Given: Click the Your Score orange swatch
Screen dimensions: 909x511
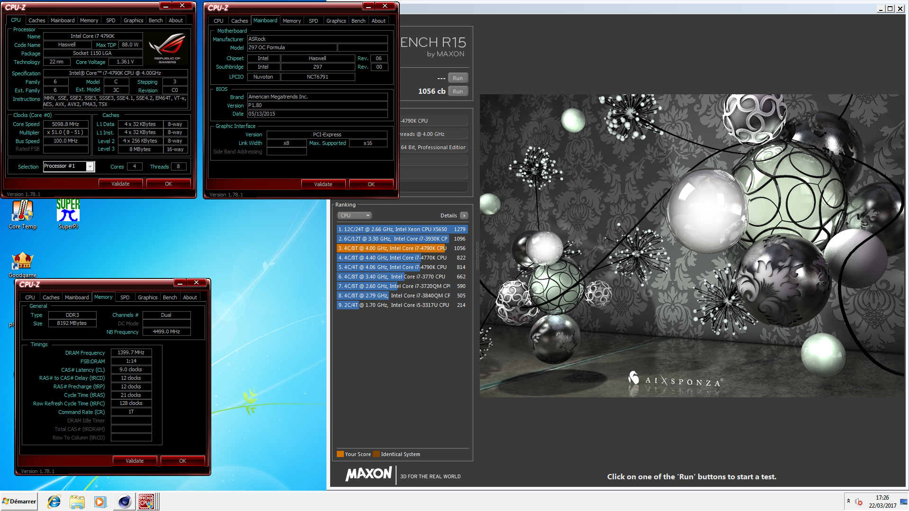Looking at the screenshot, I should pyautogui.click(x=340, y=454).
